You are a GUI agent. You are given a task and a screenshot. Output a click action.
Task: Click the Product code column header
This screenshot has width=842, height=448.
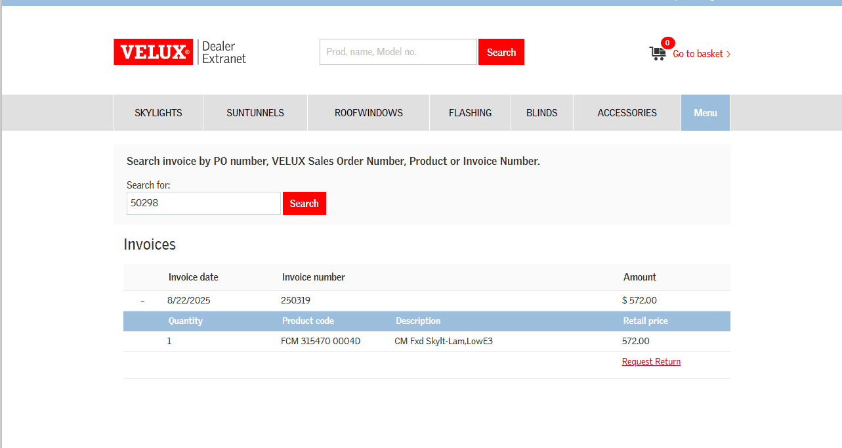pos(308,321)
